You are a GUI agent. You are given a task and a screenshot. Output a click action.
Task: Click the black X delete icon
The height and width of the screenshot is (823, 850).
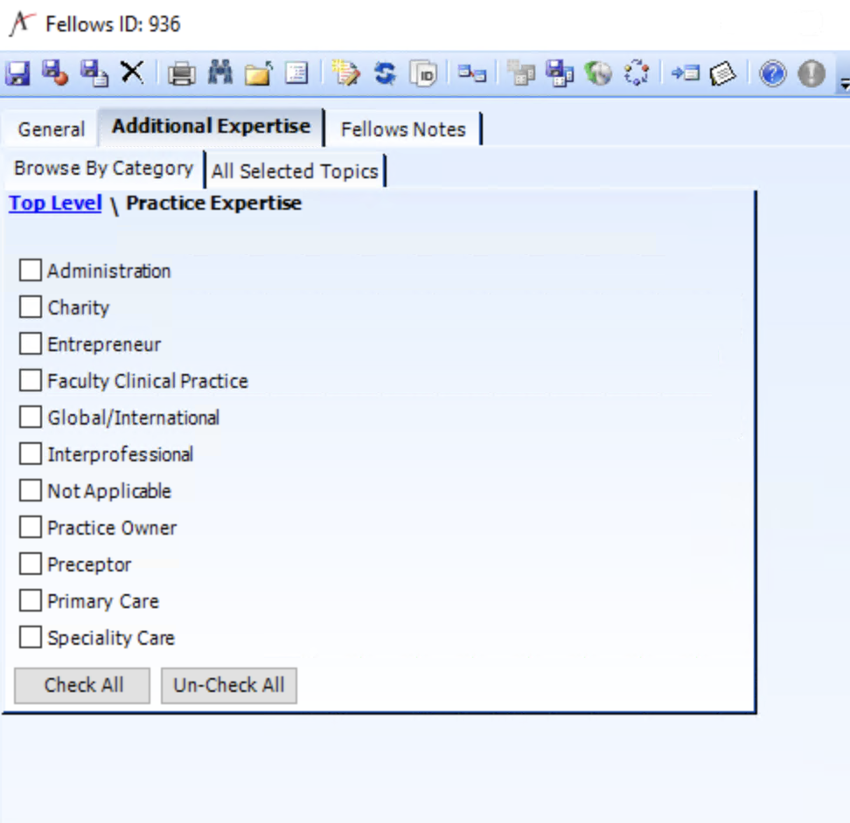click(x=132, y=73)
